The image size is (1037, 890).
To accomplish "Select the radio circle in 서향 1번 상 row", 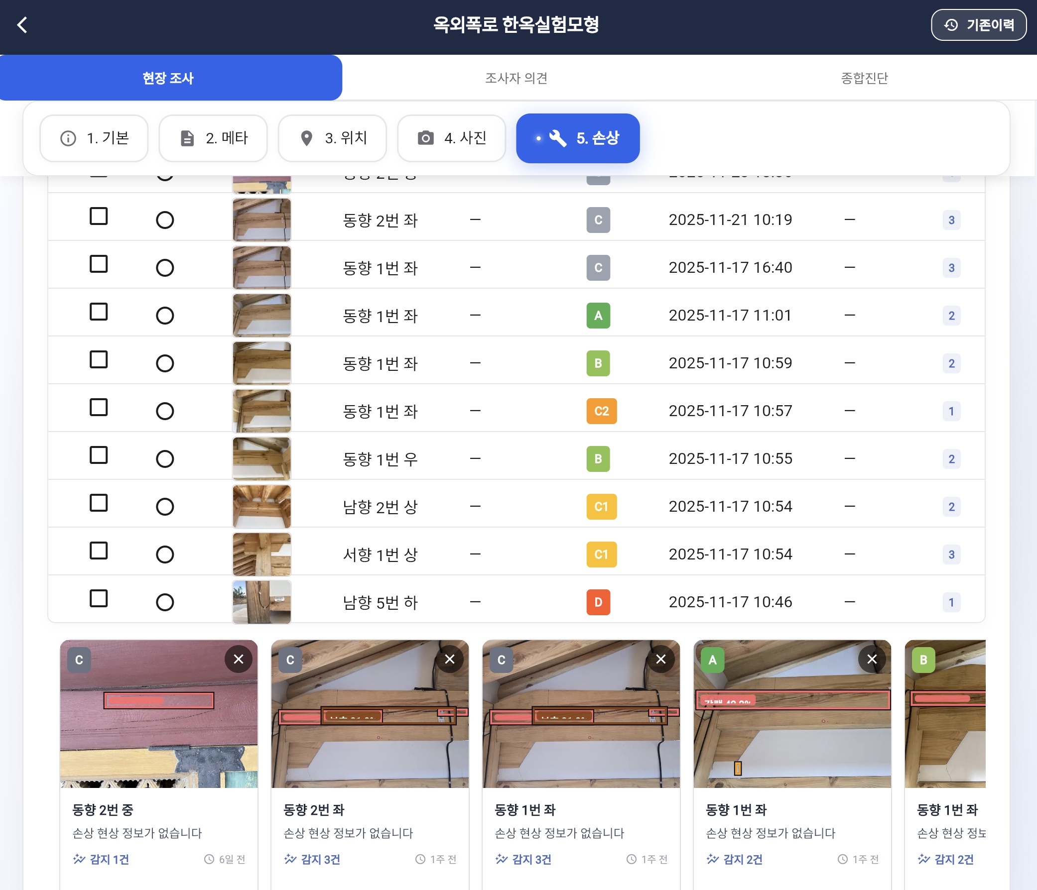I will (x=165, y=555).
